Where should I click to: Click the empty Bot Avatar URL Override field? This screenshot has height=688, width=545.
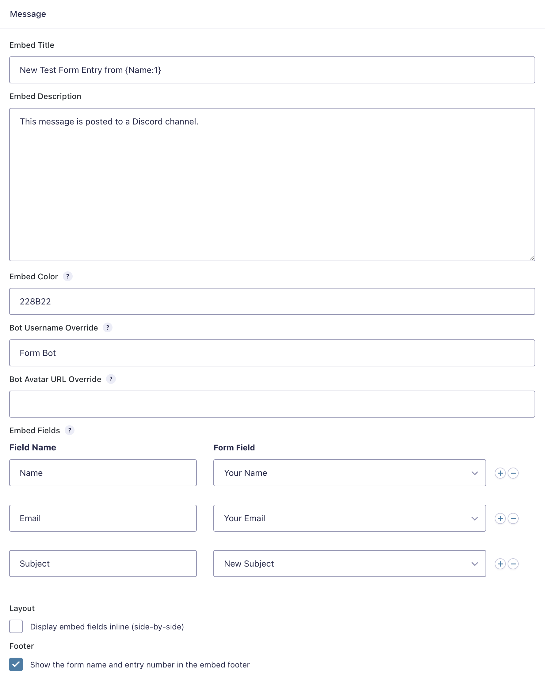tap(272, 404)
